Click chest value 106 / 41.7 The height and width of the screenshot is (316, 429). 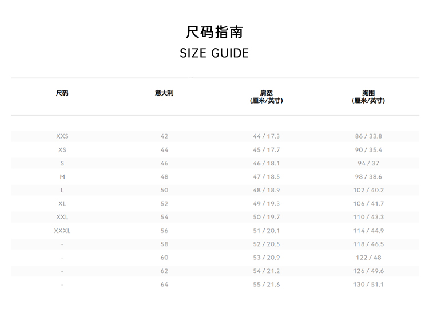pos(368,203)
